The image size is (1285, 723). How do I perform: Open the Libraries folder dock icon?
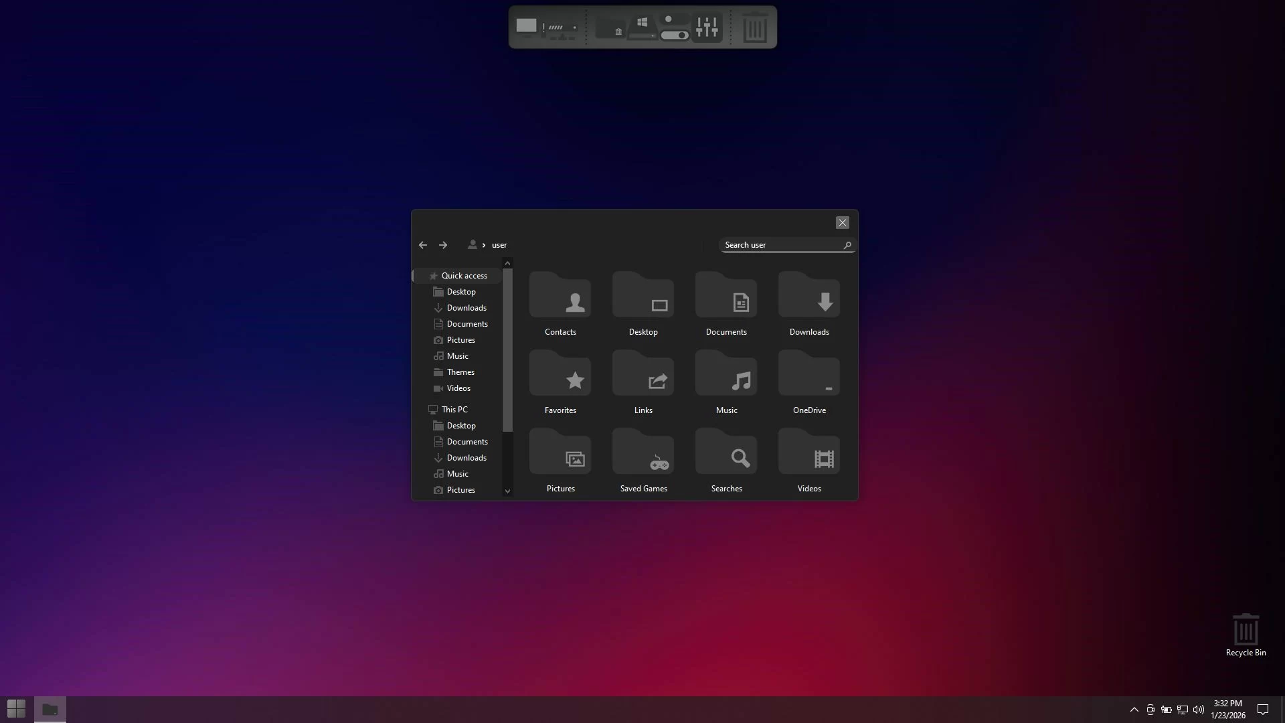[x=610, y=27]
